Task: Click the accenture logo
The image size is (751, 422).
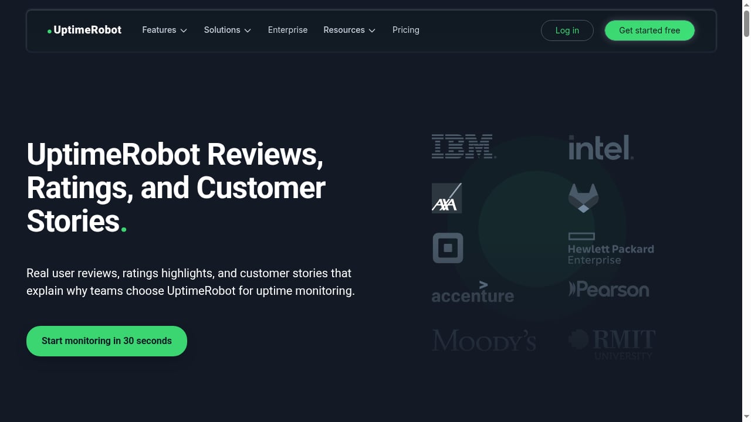Action: 472,291
